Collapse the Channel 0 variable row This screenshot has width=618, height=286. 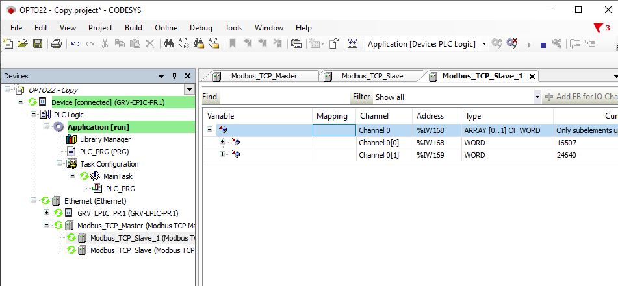pyautogui.click(x=210, y=130)
